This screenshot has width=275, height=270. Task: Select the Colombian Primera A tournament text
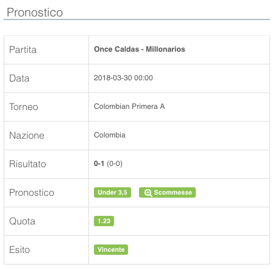pyautogui.click(x=129, y=106)
